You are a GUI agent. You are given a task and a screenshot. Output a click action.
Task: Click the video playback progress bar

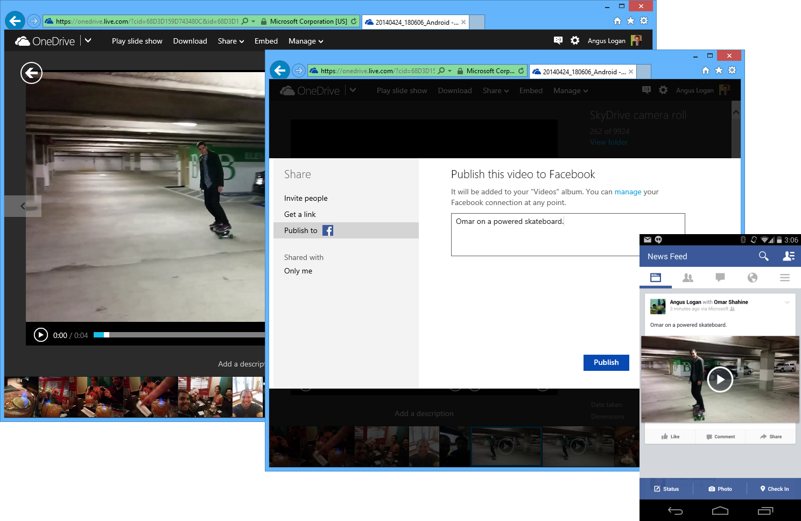point(178,335)
